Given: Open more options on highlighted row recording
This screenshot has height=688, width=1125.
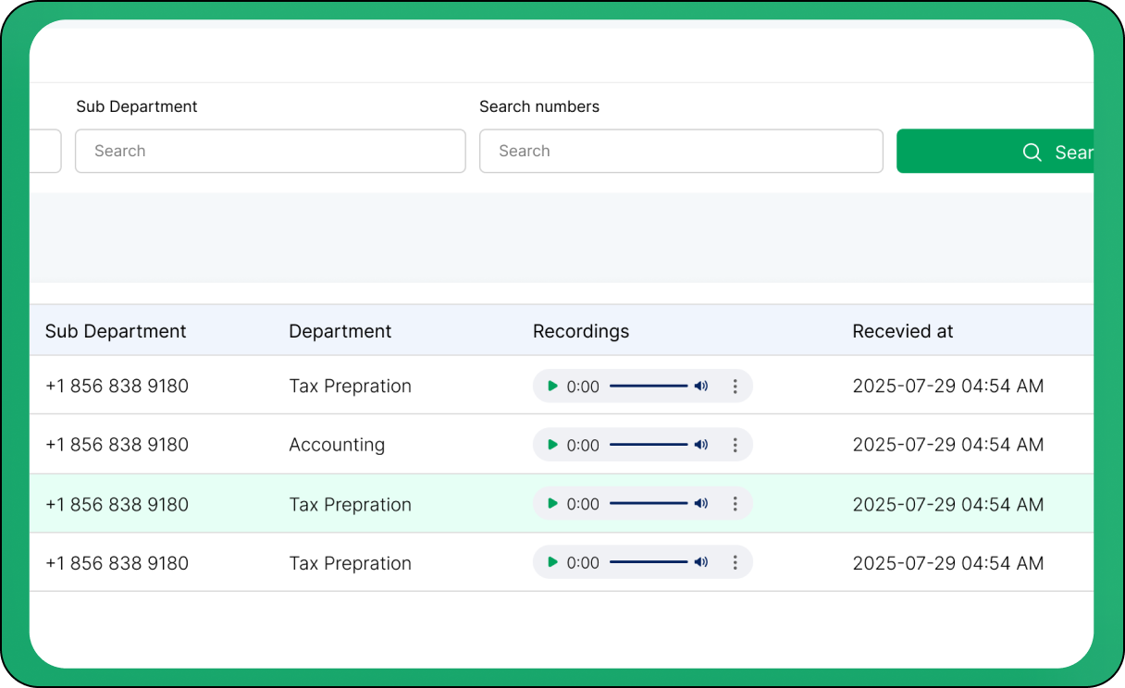Looking at the screenshot, I should 736,504.
